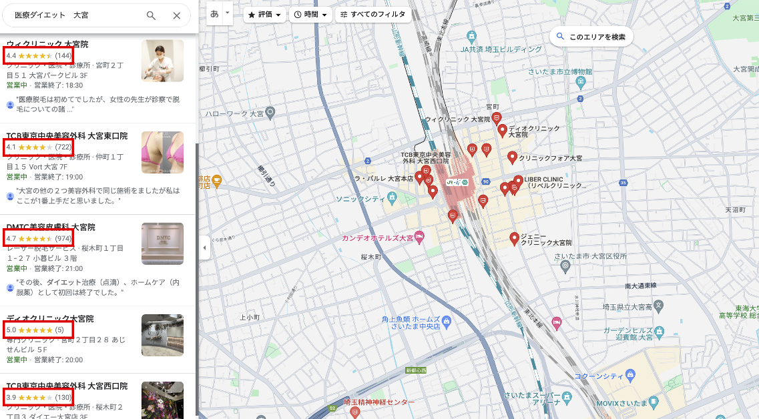Screen dimensions: 759x419
Task: Click TCB 大宮西口院 map pin
Action: click(425, 171)
